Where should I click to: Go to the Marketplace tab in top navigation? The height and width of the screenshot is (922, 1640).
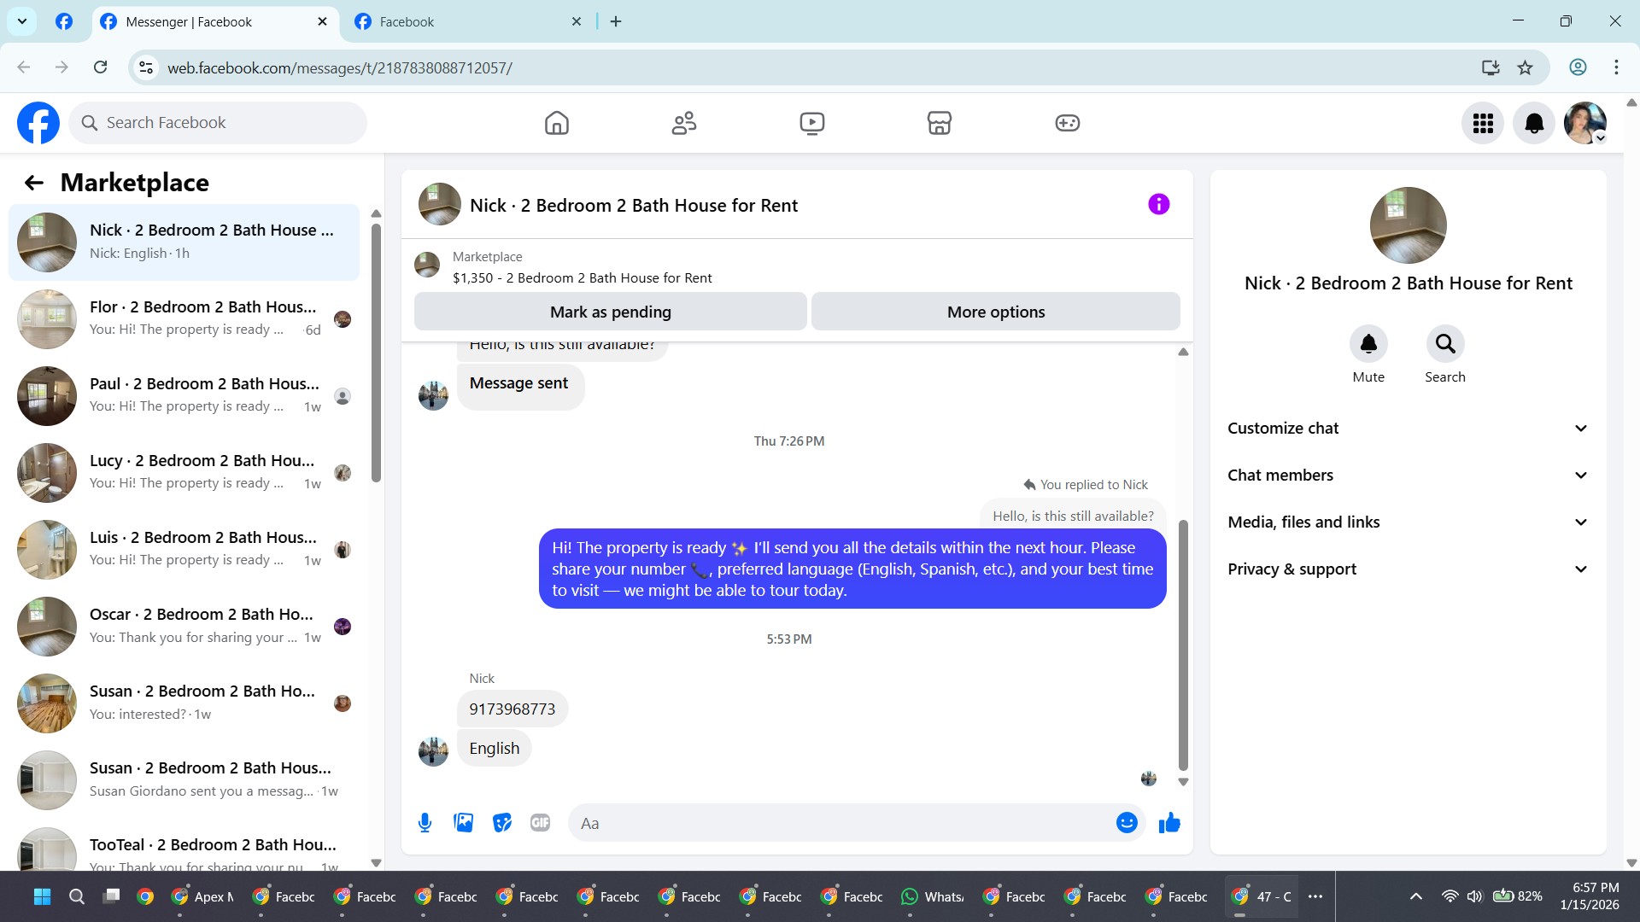click(x=939, y=124)
